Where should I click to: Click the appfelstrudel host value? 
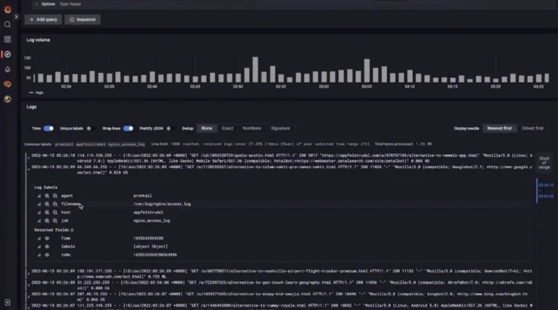click(148, 212)
